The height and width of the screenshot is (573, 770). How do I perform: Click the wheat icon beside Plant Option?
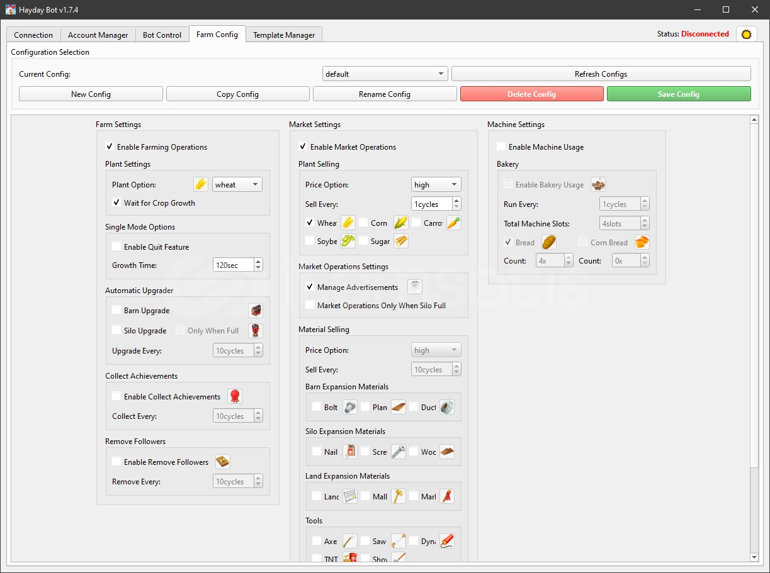tap(200, 184)
